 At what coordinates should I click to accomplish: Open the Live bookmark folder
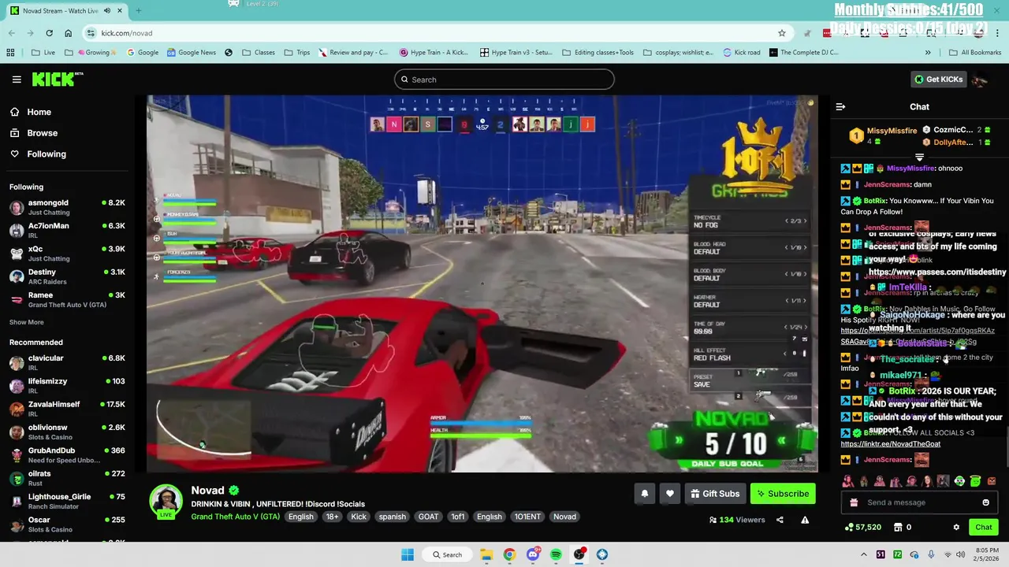pos(43,53)
